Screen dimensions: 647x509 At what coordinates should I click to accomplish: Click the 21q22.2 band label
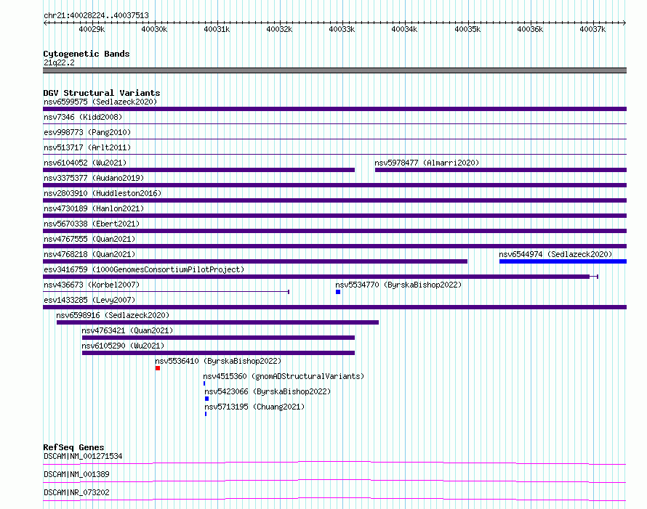tap(59, 62)
